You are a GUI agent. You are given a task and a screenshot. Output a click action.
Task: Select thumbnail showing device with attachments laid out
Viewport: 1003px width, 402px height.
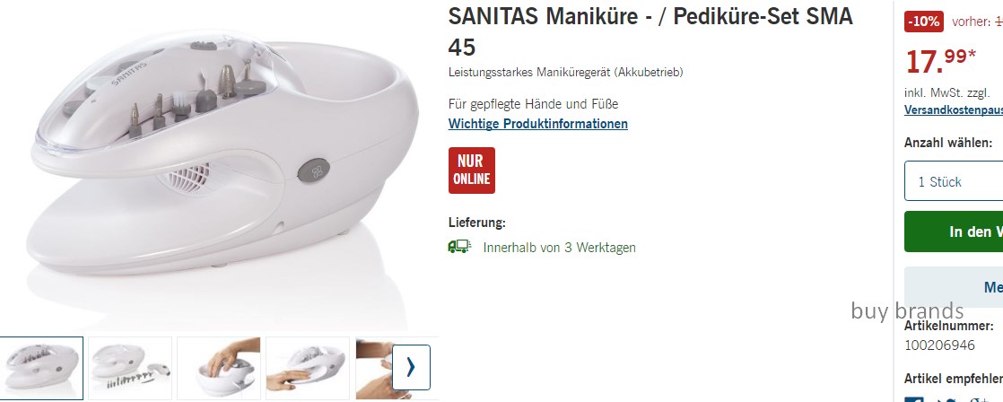click(x=130, y=368)
